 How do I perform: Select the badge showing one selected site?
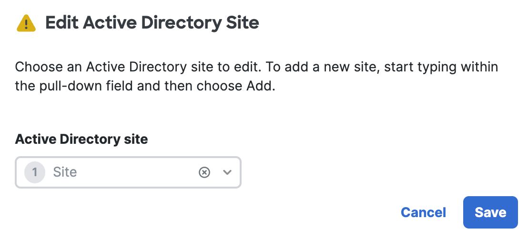point(35,172)
